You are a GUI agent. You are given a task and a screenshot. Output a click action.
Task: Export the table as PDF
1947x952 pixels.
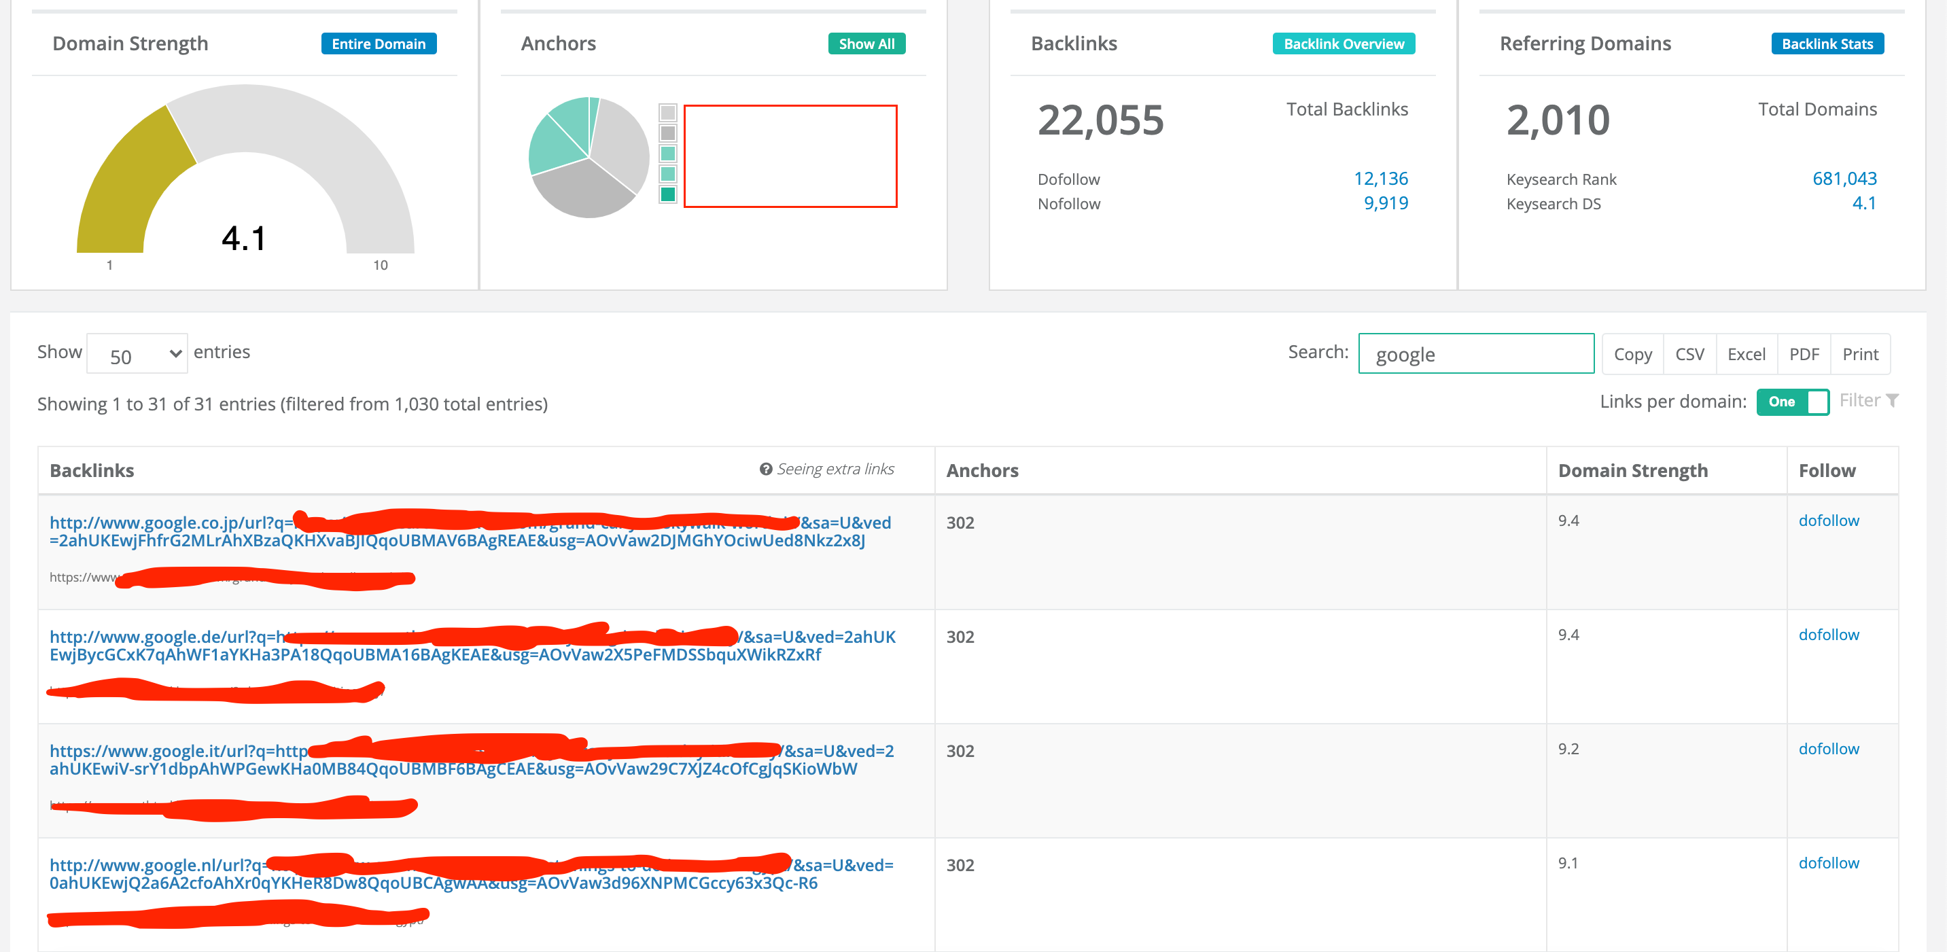(1804, 353)
